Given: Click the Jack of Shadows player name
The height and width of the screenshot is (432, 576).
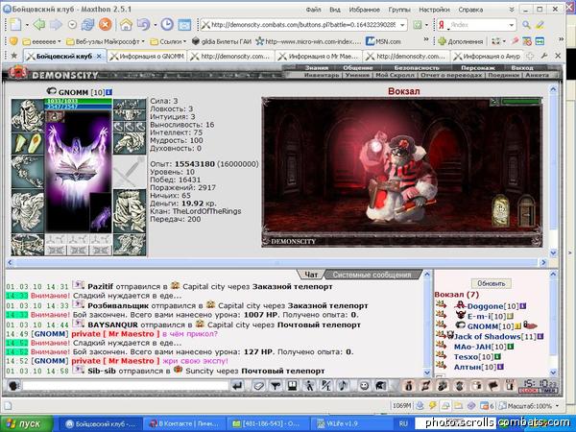Looking at the screenshot, I should (x=487, y=336).
